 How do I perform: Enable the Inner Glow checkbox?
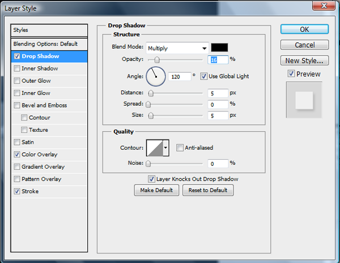pyautogui.click(x=17, y=93)
